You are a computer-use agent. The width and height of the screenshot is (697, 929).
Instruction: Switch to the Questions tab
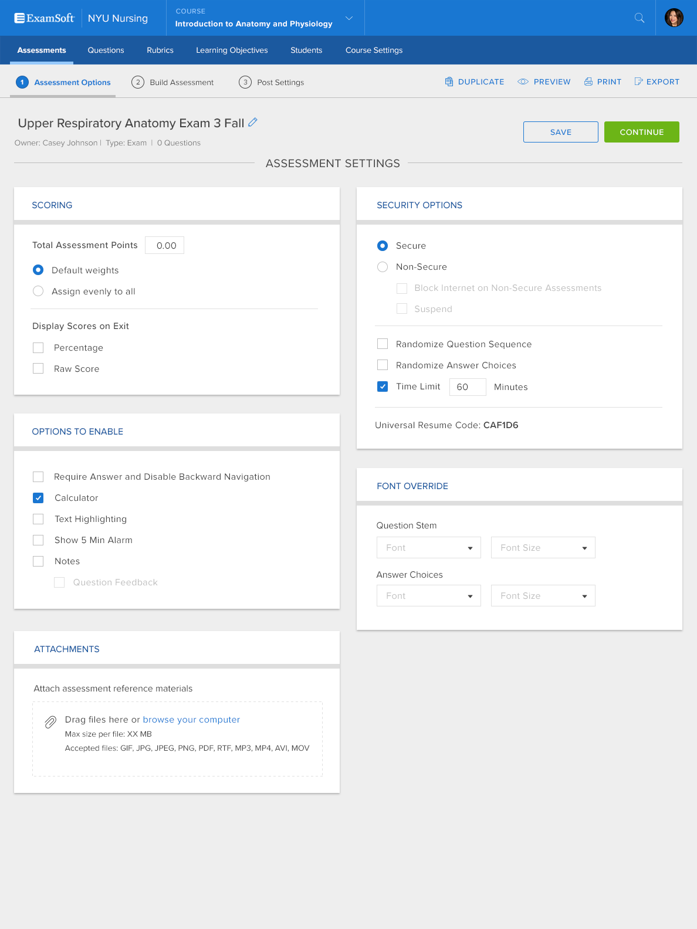point(106,50)
